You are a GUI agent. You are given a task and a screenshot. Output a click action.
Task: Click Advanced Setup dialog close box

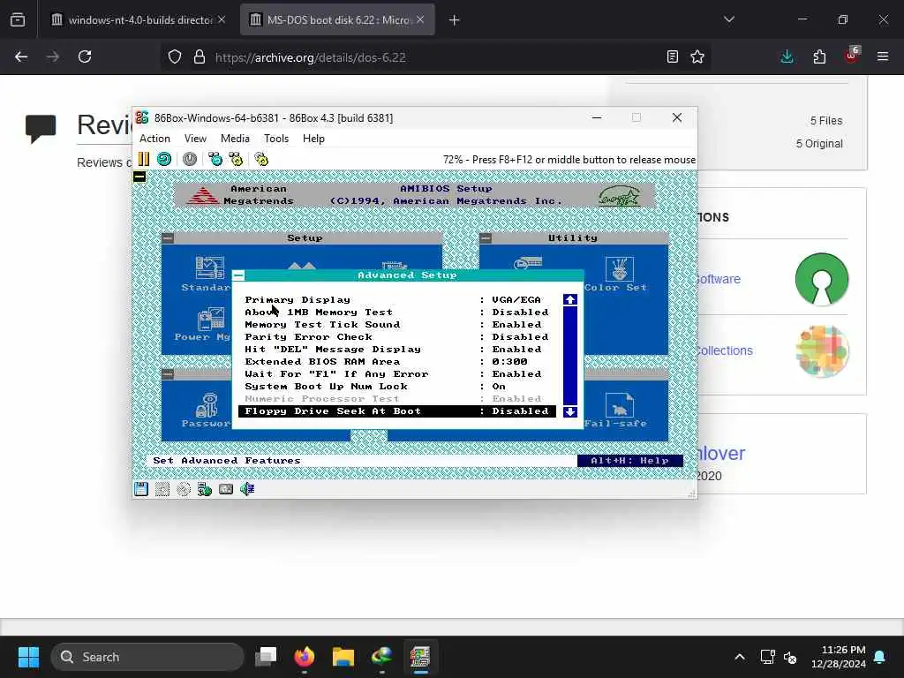238,275
